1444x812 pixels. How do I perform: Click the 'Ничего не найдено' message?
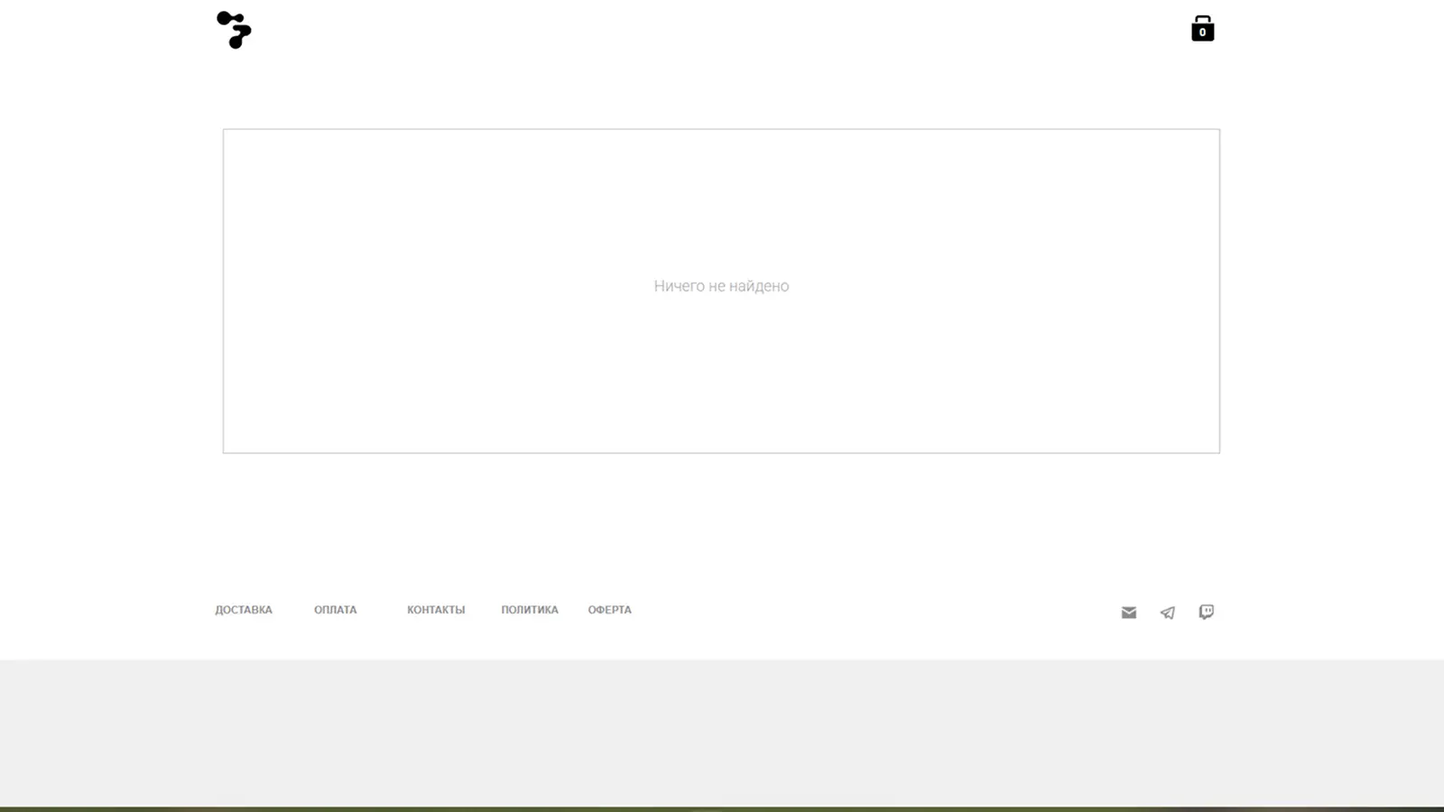[x=721, y=286]
